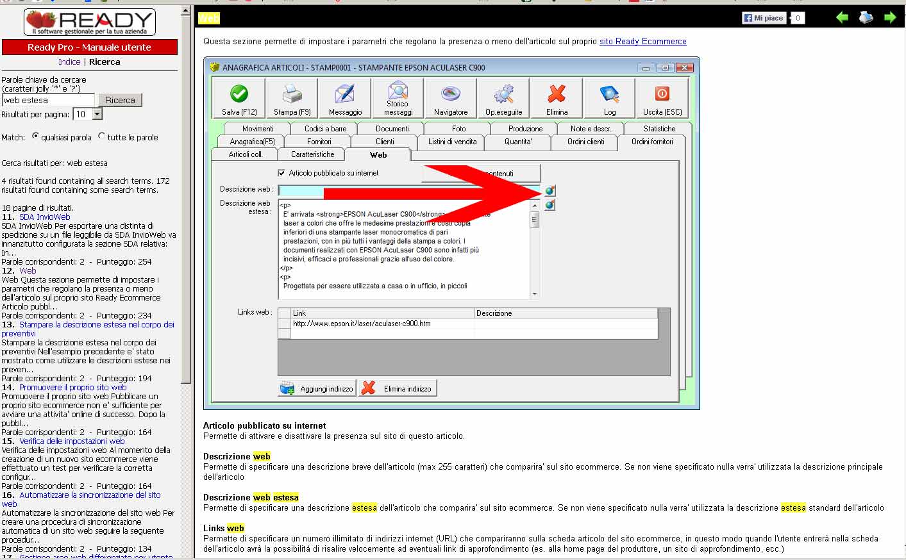
Task: Open the Messaggio toolbar icon
Action: (x=345, y=94)
